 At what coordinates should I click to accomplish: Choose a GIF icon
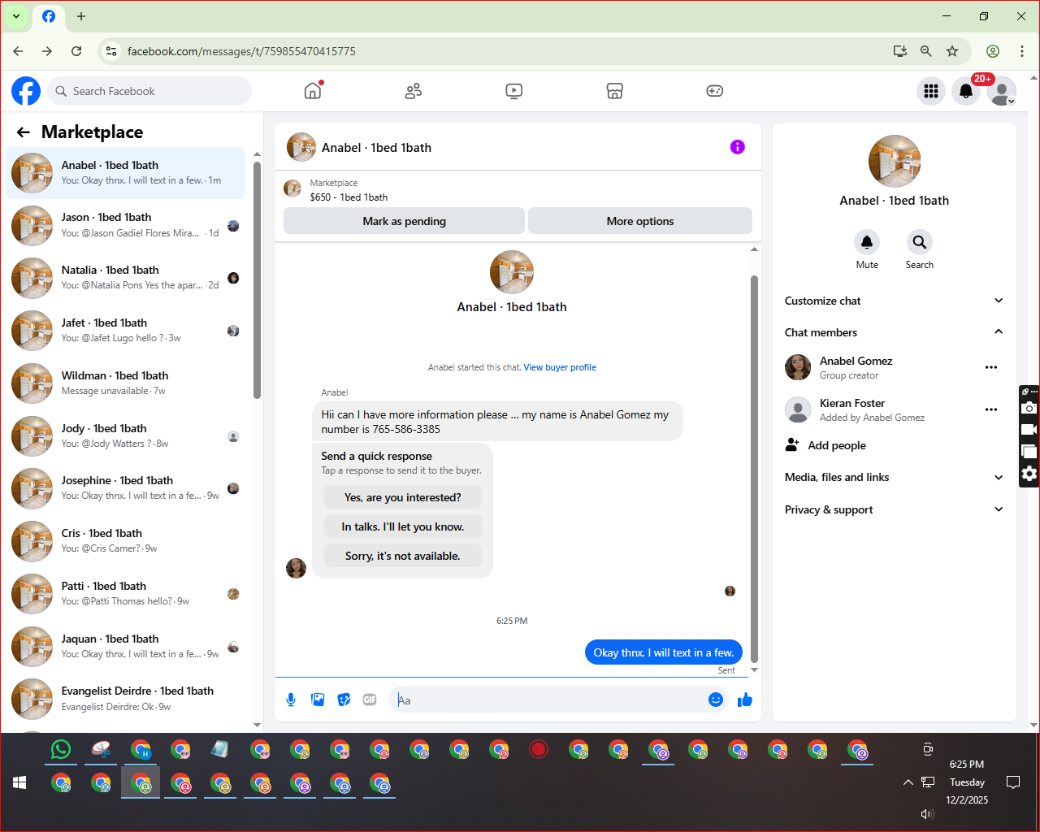(x=370, y=700)
